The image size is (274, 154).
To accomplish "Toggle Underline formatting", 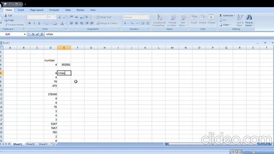I will (39, 23).
